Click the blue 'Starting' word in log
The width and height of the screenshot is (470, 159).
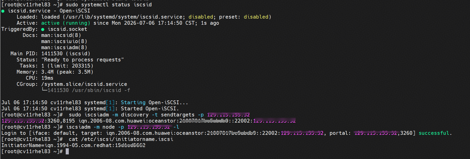(133, 102)
